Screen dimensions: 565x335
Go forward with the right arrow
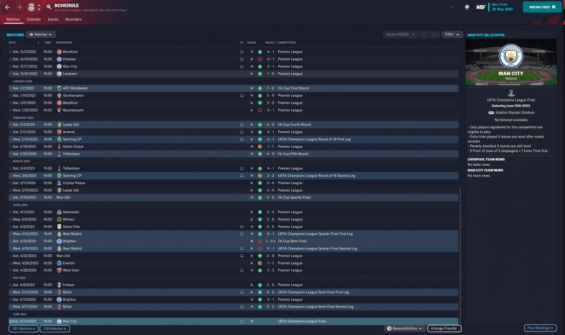click(x=19, y=7)
